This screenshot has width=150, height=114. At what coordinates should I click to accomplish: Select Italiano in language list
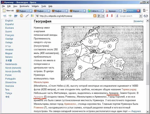click(9, 57)
